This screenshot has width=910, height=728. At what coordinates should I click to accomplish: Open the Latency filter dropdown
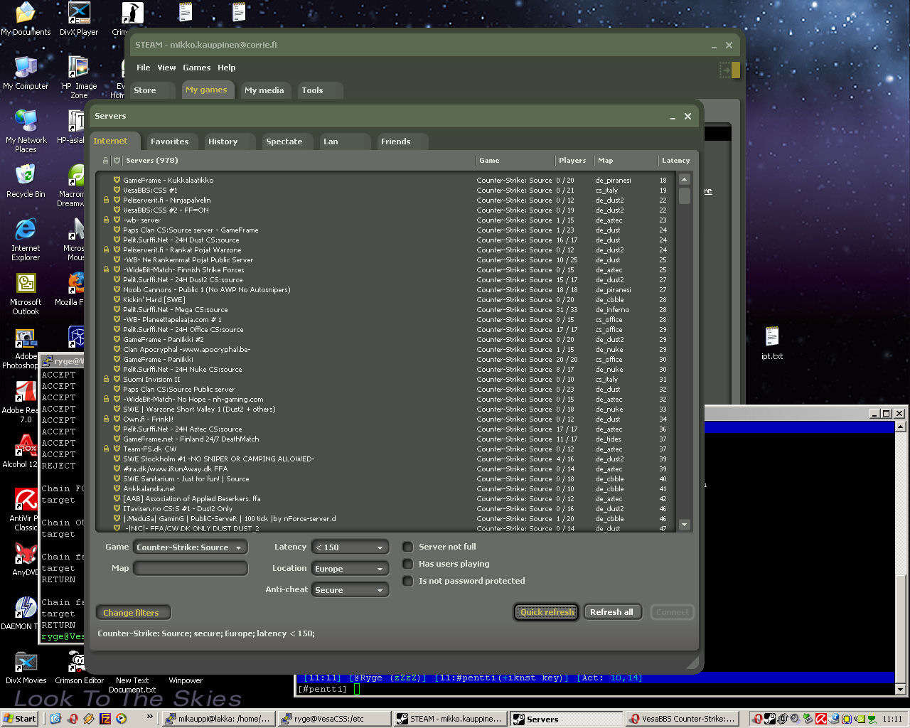pyautogui.click(x=350, y=547)
